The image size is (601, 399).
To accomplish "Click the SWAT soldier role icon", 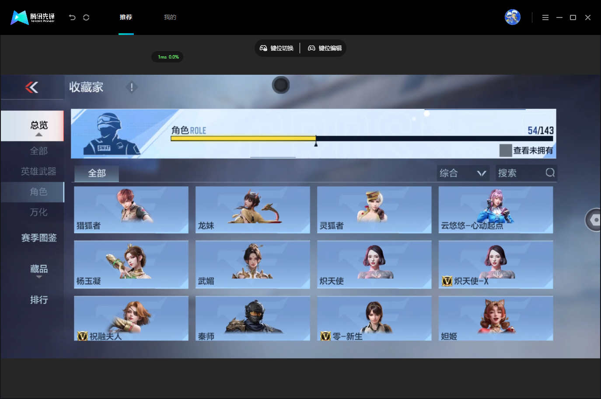I will pos(112,134).
